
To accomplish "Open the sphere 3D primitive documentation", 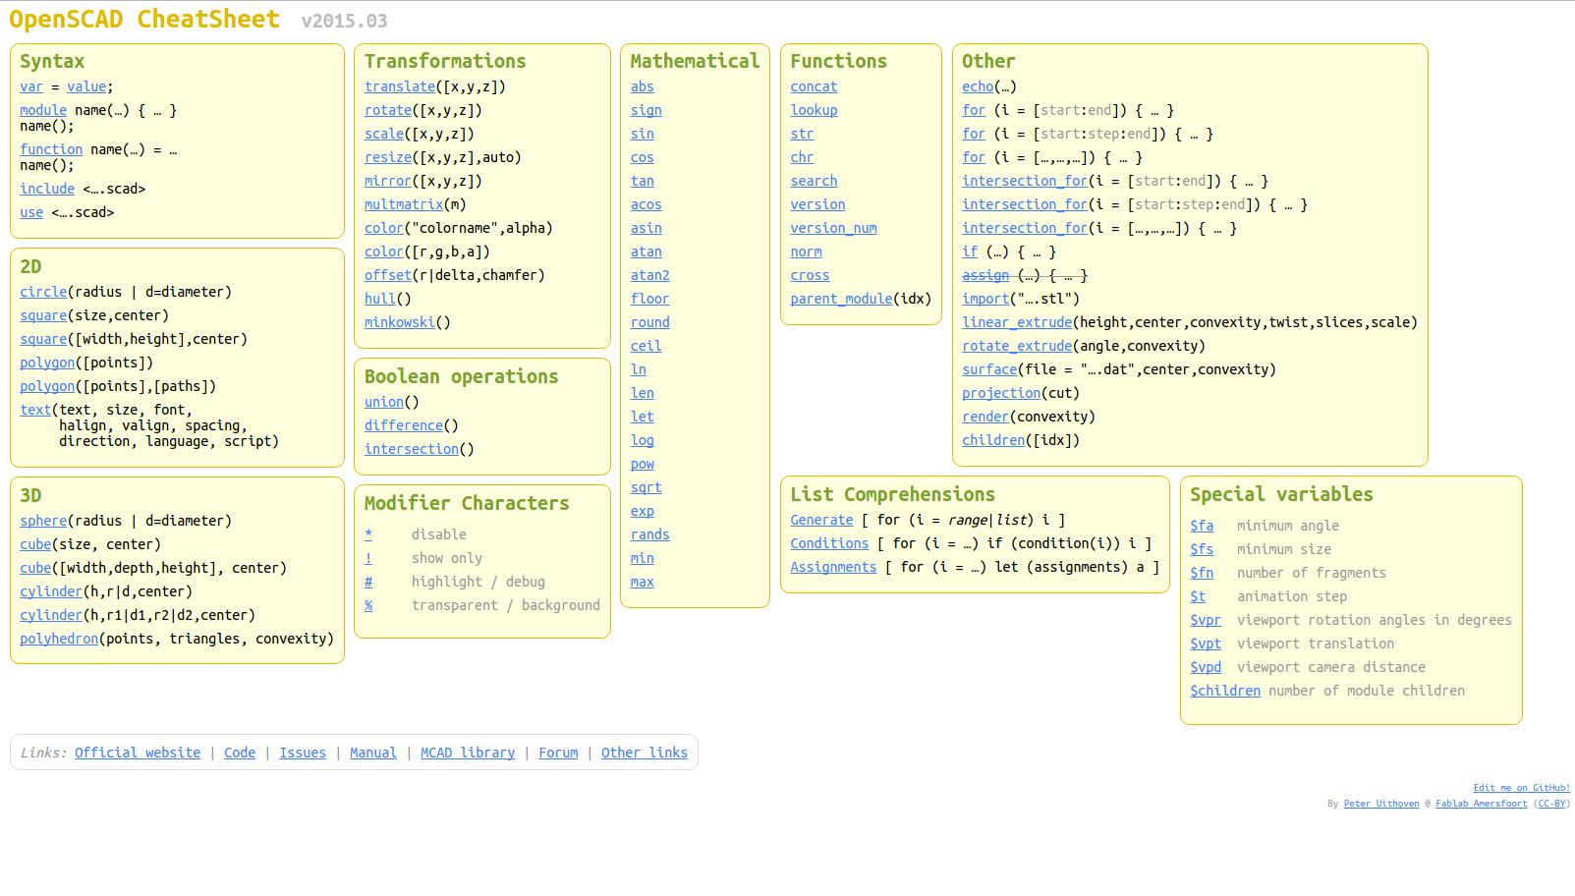I will (42, 521).
